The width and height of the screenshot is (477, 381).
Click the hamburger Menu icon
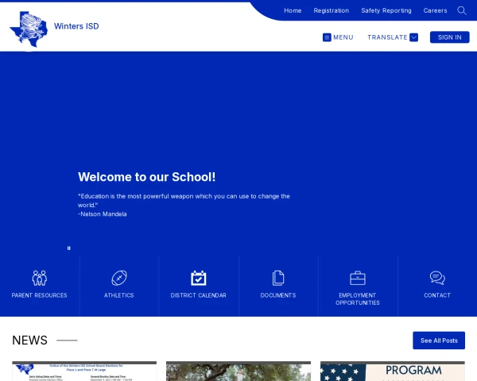[x=327, y=37]
